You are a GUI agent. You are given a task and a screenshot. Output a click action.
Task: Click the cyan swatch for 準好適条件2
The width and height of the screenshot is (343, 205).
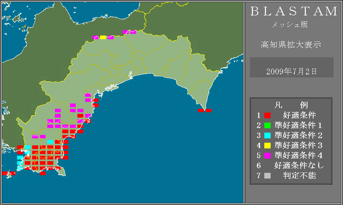[x=267, y=135]
